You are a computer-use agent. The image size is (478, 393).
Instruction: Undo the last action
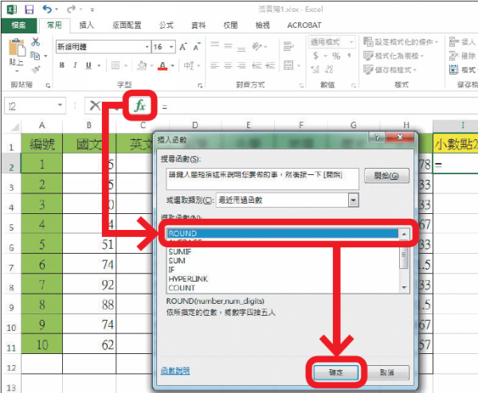(47, 9)
